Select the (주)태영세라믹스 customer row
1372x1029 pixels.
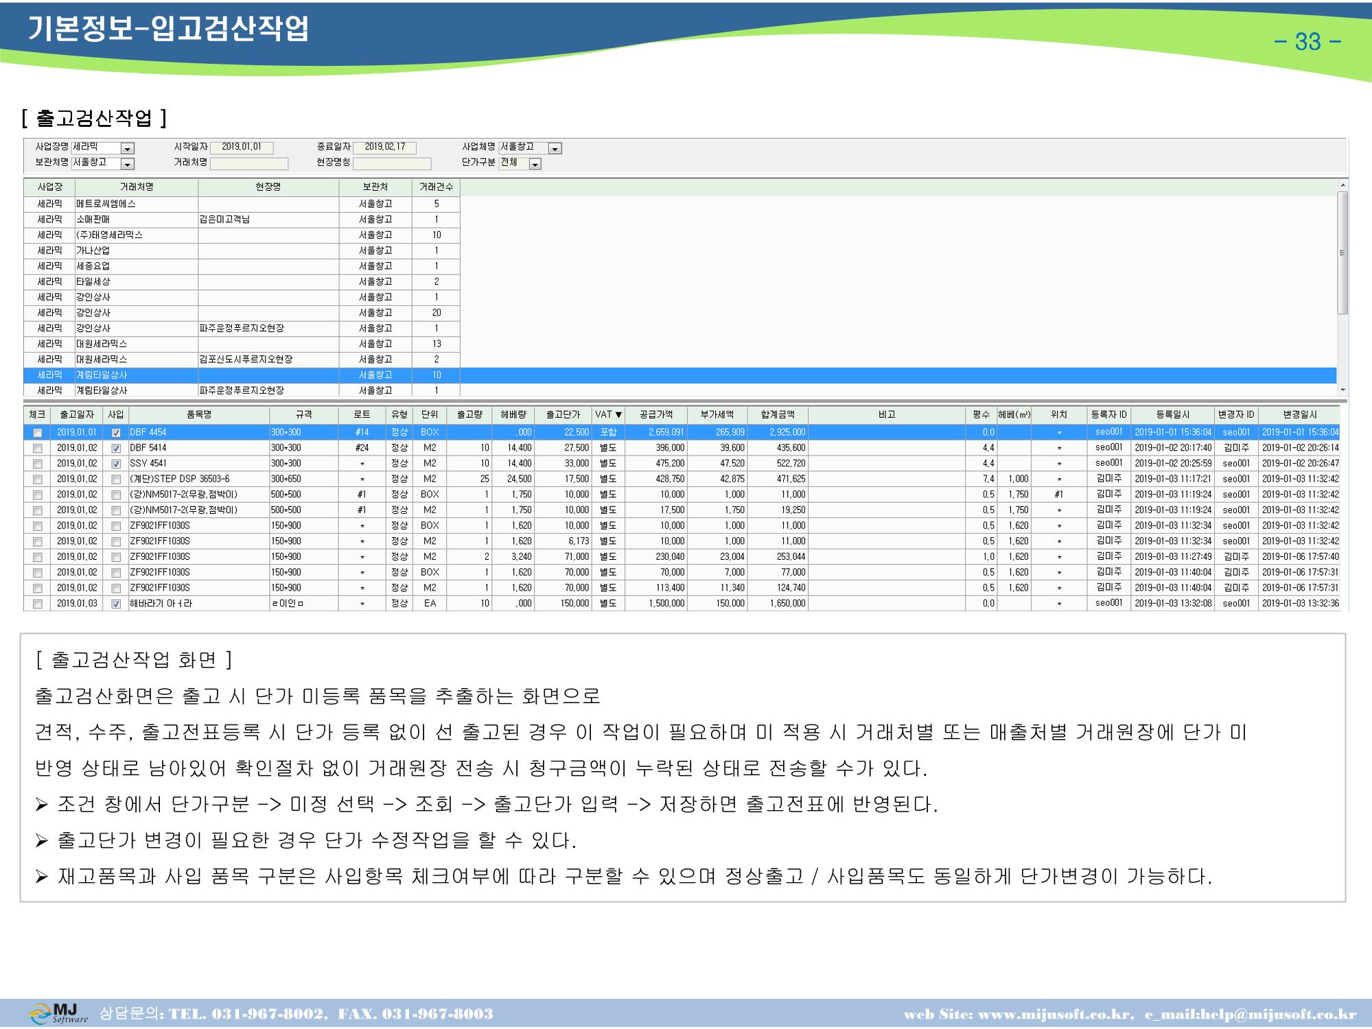[242, 235]
